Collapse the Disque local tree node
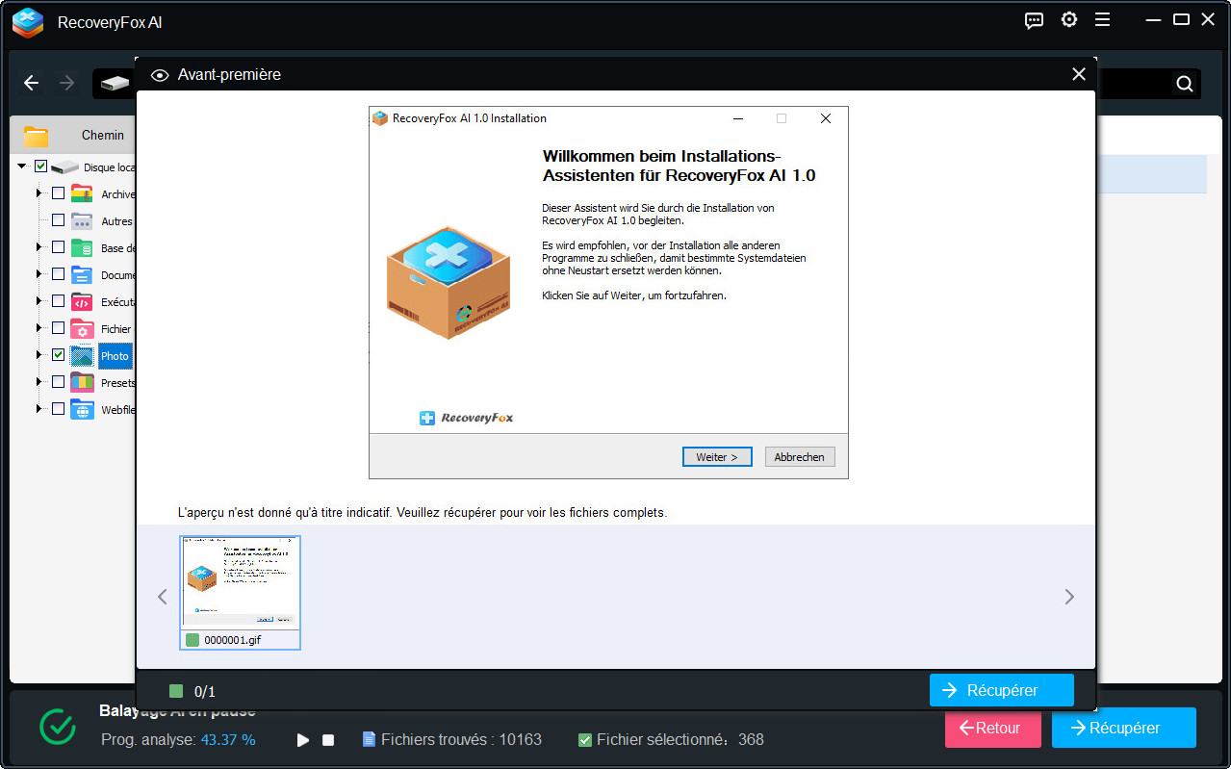 point(21,167)
